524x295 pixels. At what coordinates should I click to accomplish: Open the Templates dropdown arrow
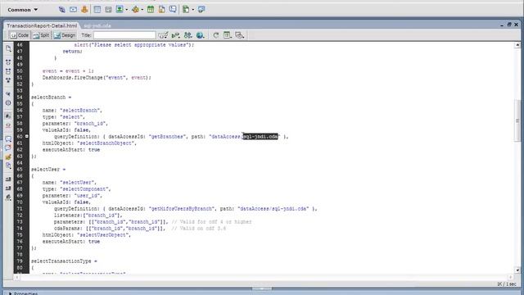[193, 10]
